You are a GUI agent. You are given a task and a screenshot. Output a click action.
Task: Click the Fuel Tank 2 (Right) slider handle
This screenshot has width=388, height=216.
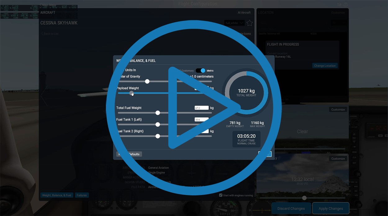[x=158, y=136]
